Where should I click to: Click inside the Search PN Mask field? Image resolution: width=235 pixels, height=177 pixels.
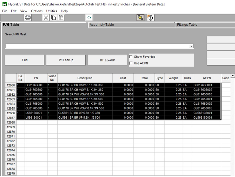pyautogui.click(x=97, y=46)
